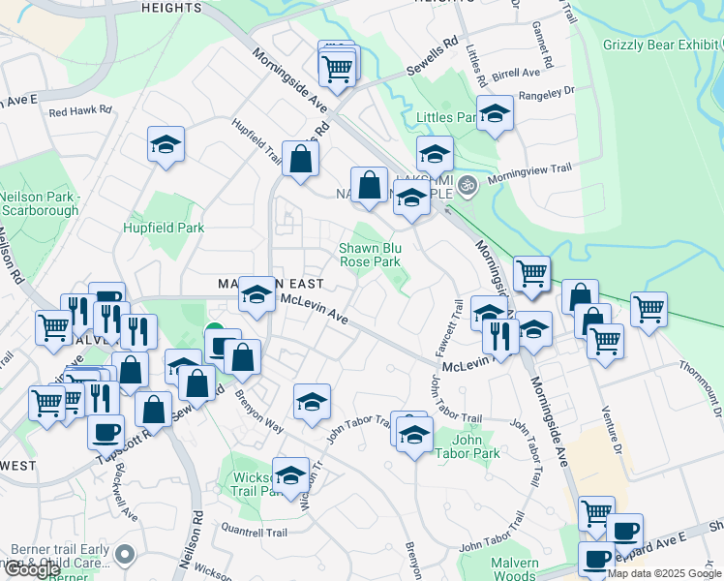Click the Grizzly Bear Exhibit label
Screen dimensions: 724x581
[x=662, y=45]
